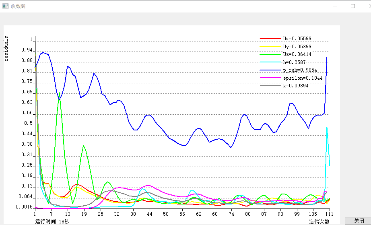
Task: Click the 收敛图 window icon
Action: click(6, 6)
